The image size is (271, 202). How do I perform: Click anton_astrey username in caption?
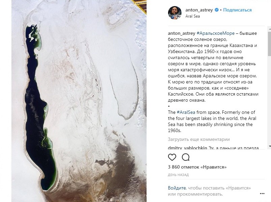click(182, 33)
